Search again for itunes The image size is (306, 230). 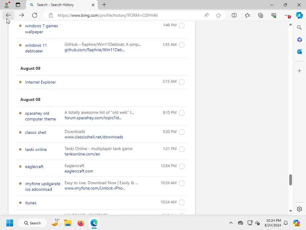tap(31, 203)
